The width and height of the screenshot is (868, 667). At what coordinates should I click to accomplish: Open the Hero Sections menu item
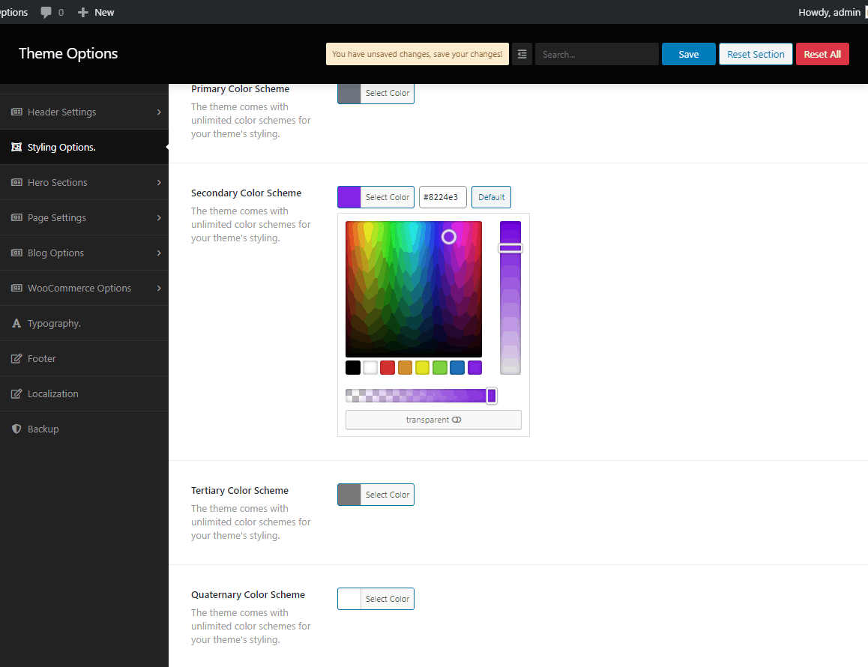(84, 182)
